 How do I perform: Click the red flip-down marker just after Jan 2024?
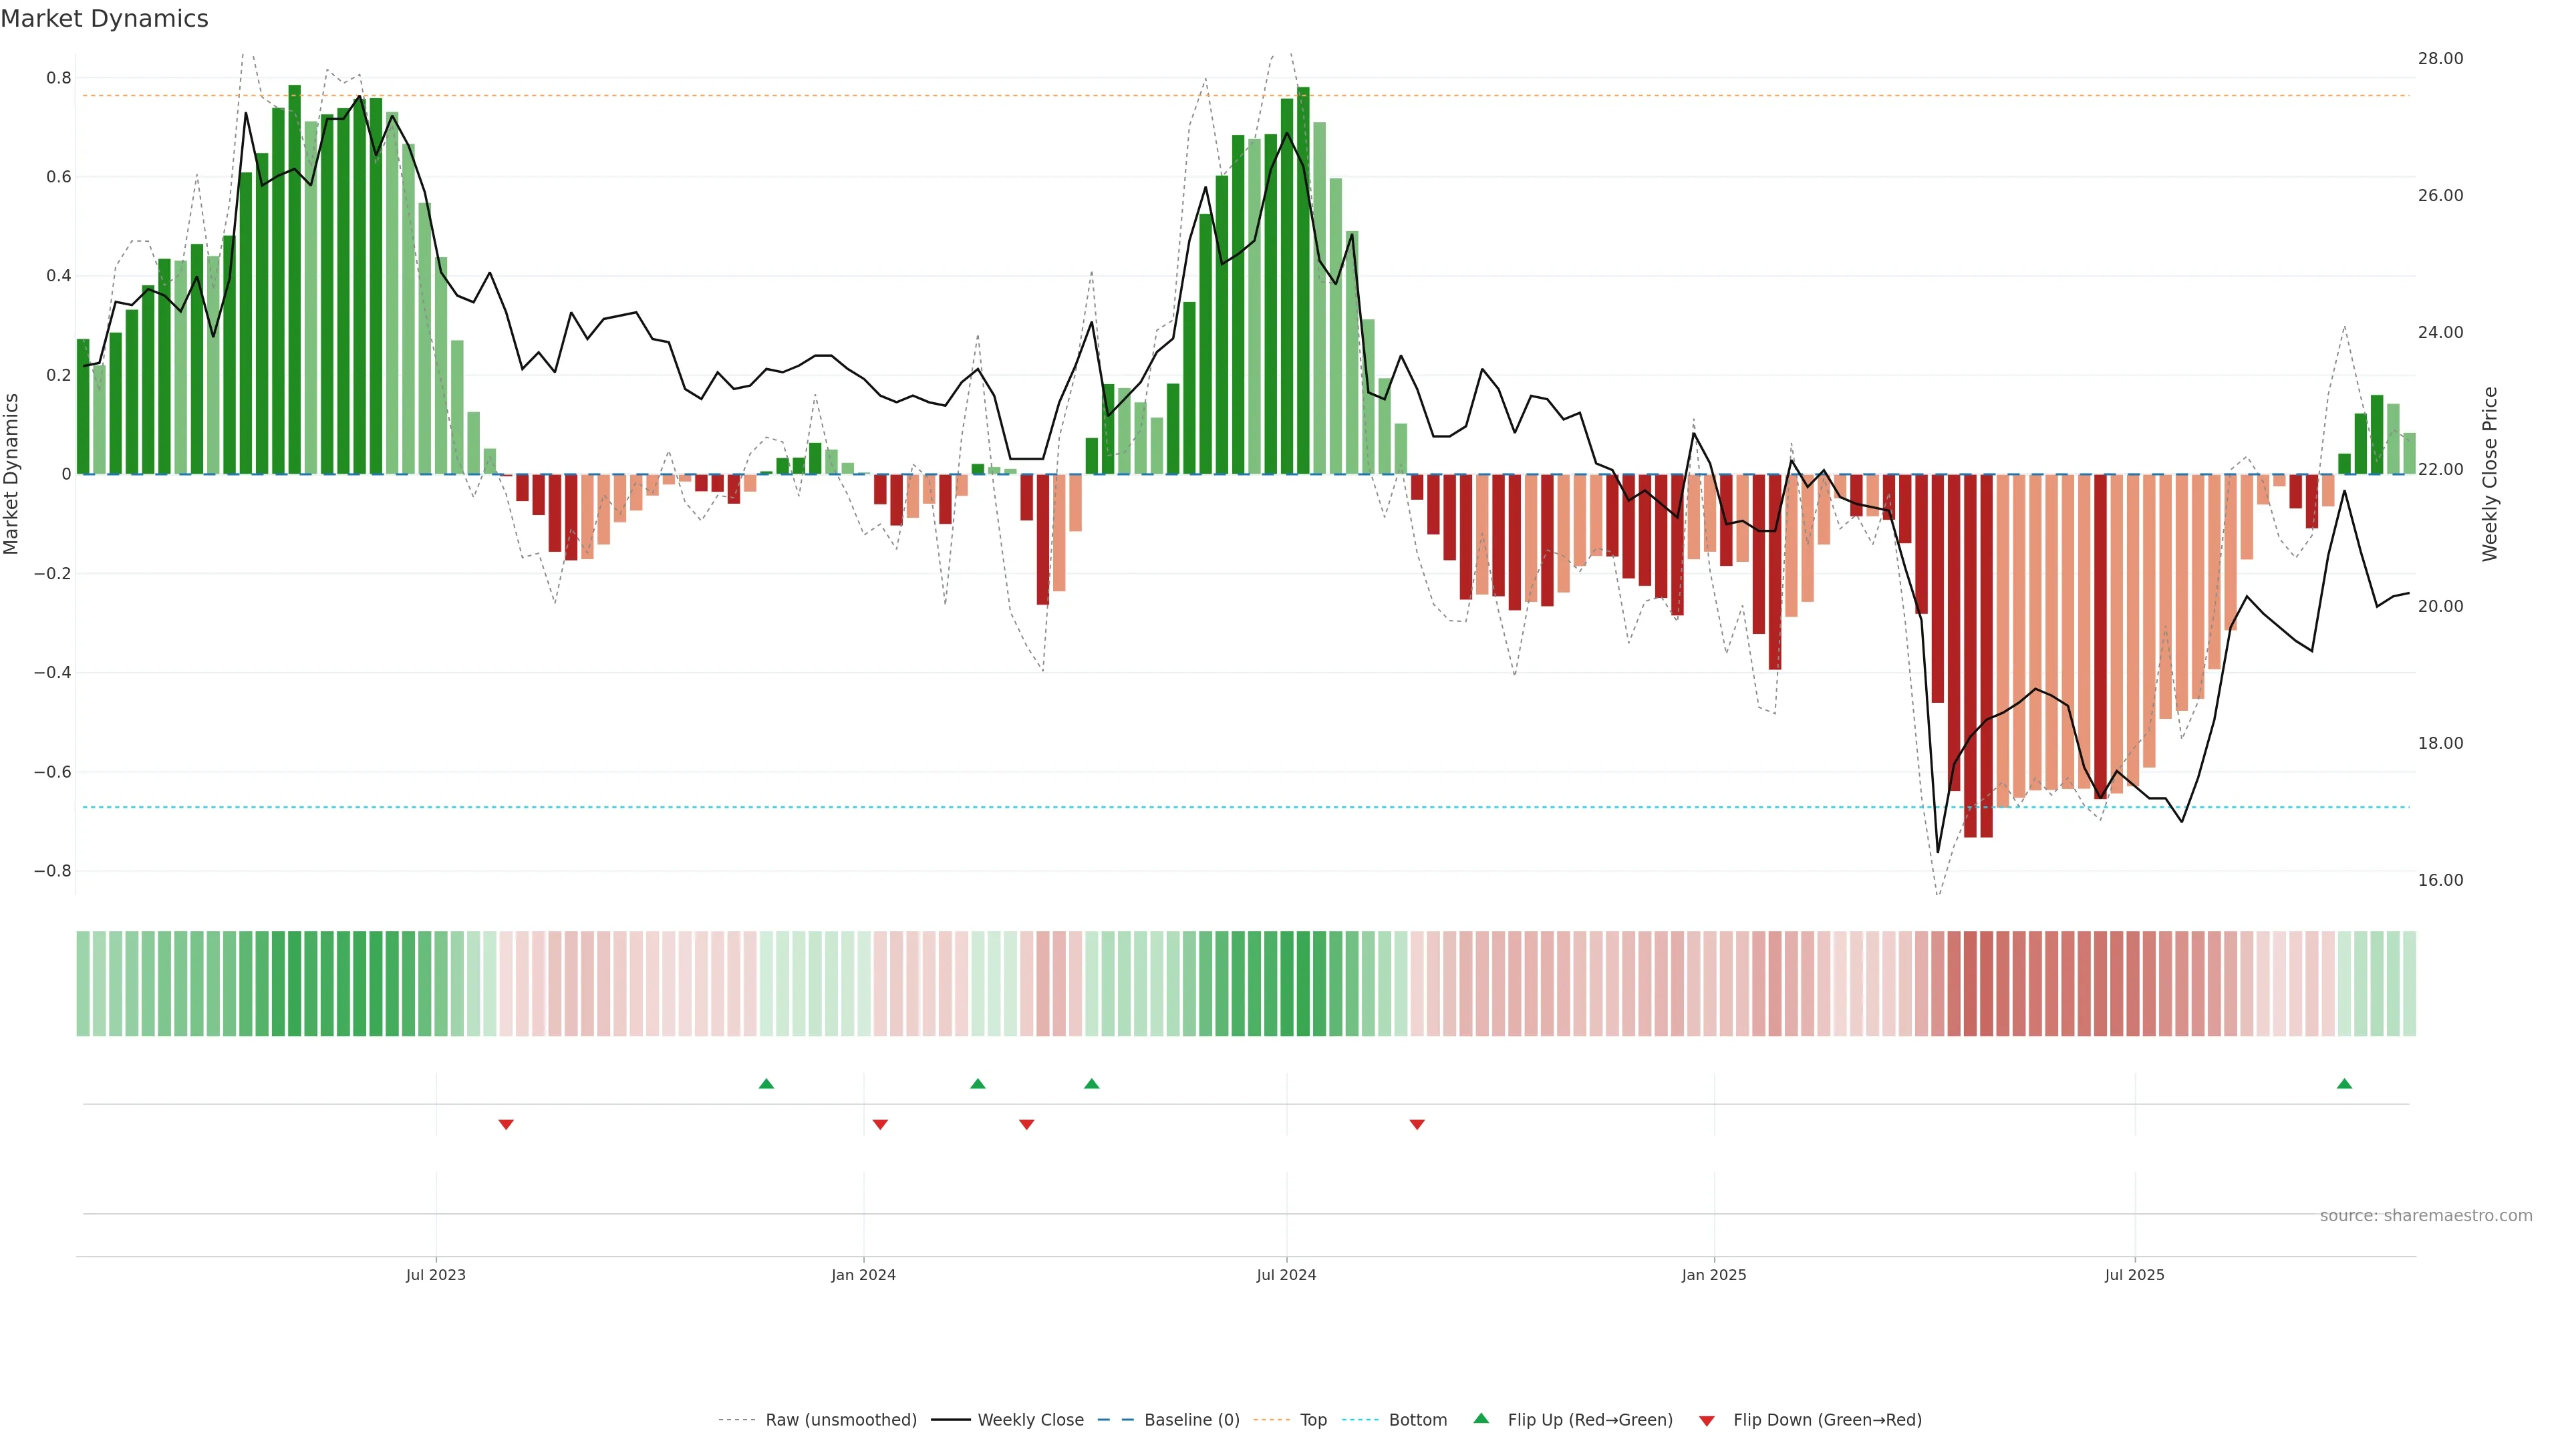click(x=879, y=1124)
